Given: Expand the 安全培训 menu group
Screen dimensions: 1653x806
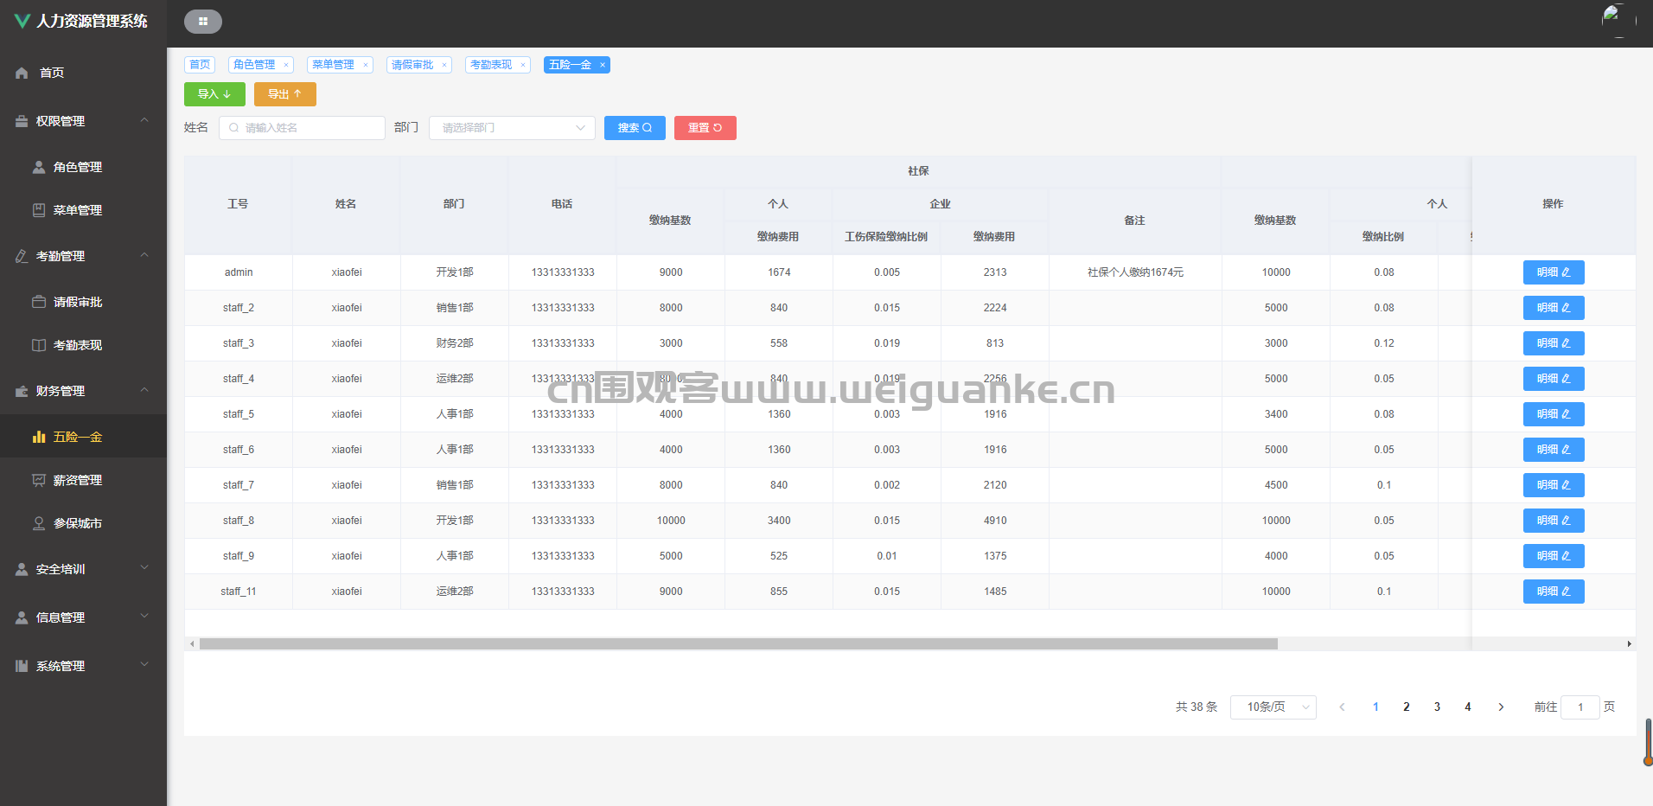Looking at the screenshot, I should pyautogui.click(x=144, y=568).
